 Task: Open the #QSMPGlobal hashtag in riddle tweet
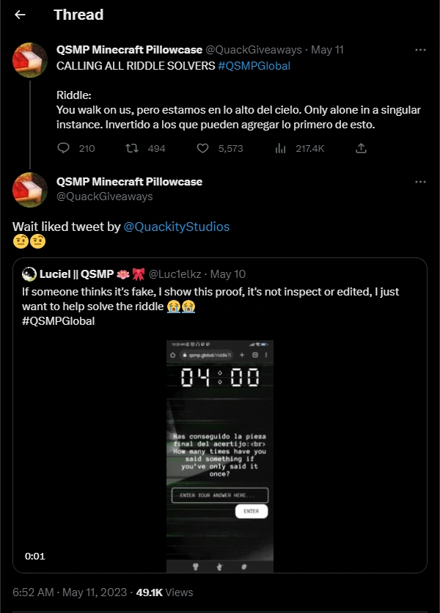tap(254, 66)
